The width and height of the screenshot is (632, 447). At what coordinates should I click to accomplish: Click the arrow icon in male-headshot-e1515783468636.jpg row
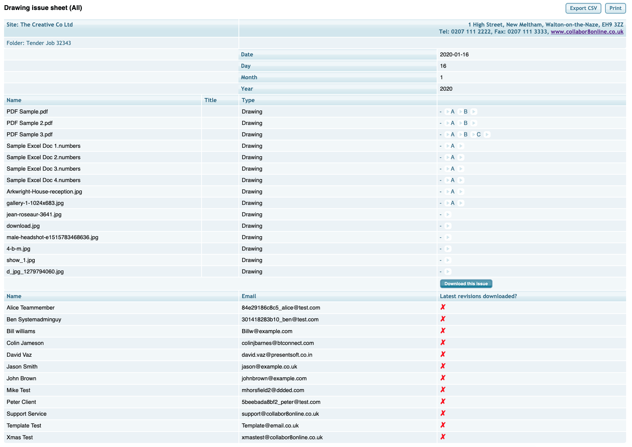pyautogui.click(x=448, y=237)
